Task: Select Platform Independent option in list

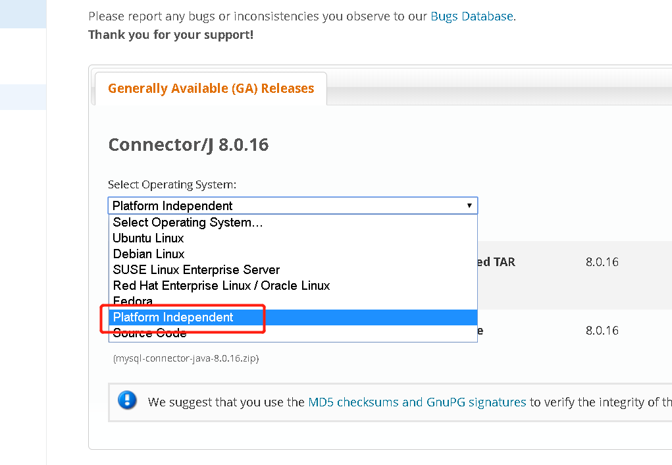Action: point(293,317)
